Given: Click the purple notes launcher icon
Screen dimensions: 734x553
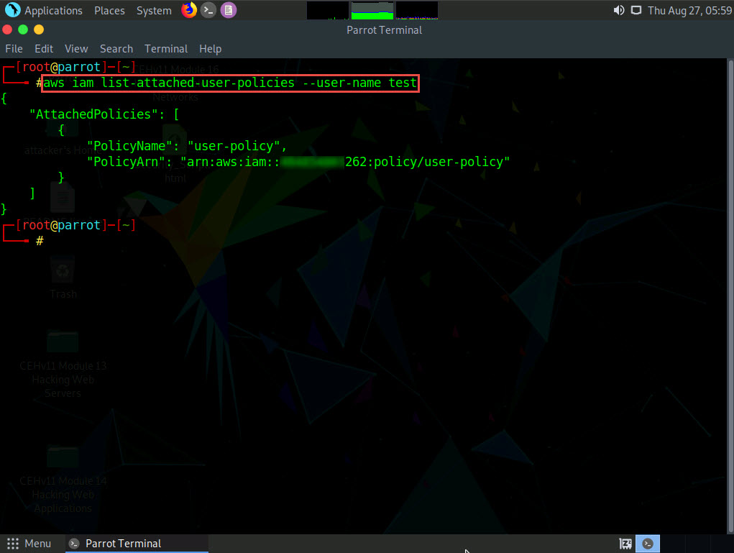Looking at the screenshot, I should [x=228, y=10].
